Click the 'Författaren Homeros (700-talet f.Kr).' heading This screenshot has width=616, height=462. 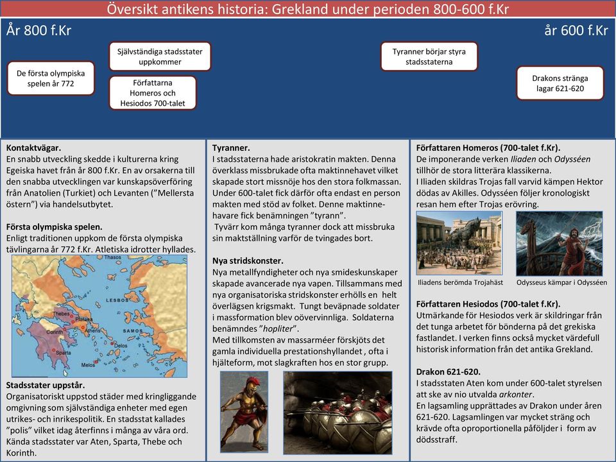coord(488,148)
